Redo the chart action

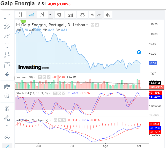(x=99, y=15)
